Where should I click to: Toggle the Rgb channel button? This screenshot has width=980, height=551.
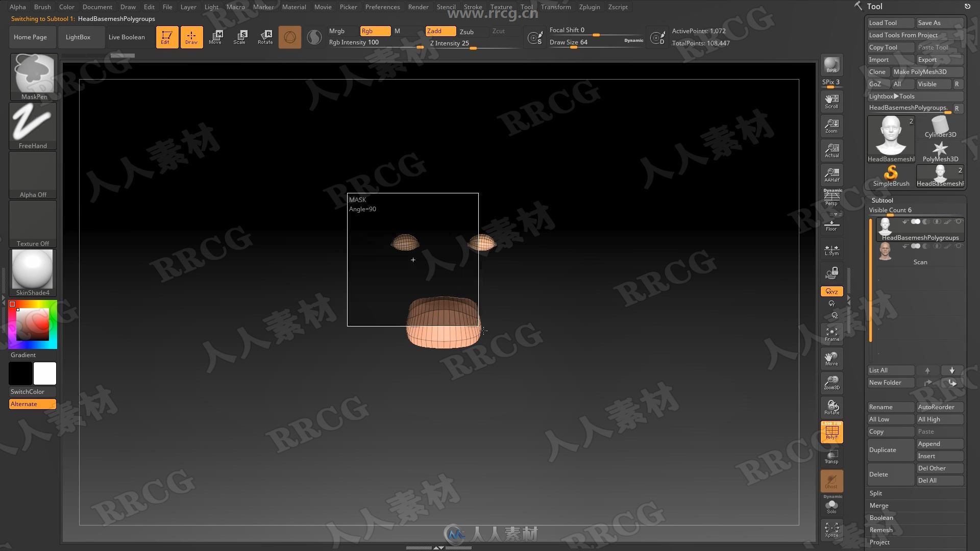[375, 31]
